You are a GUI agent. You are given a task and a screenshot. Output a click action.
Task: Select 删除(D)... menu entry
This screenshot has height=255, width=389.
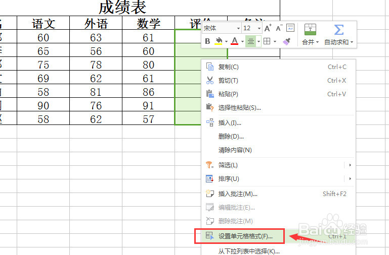[278, 137]
